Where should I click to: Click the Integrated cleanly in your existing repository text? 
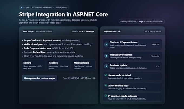tap(125, 78)
